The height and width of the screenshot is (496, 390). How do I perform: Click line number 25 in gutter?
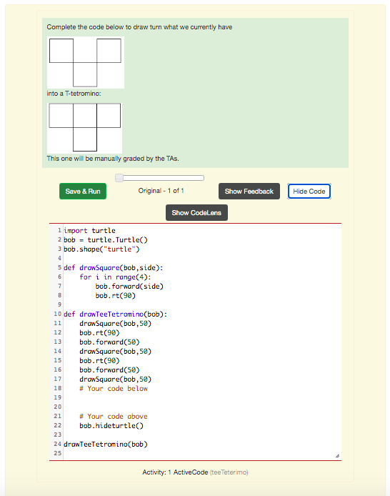[x=58, y=453]
